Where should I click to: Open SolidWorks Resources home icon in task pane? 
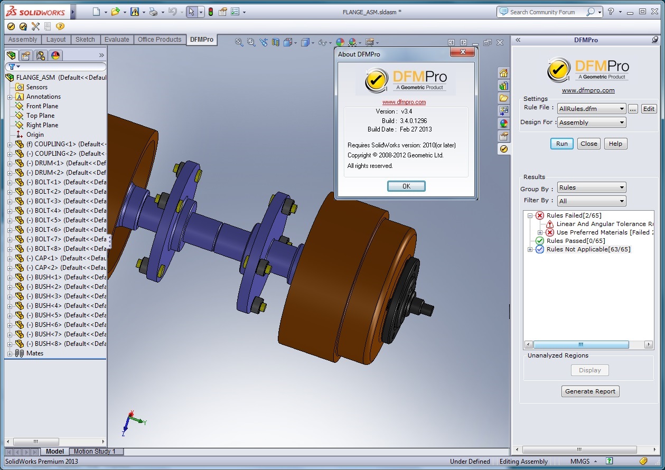click(x=503, y=73)
